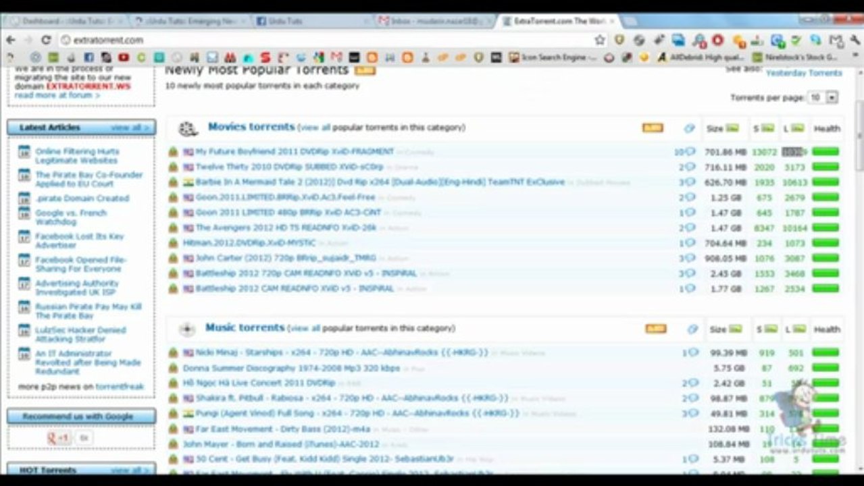
Task: Click download icon for Barbie Mermaid Tale torrent
Action: click(x=173, y=182)
